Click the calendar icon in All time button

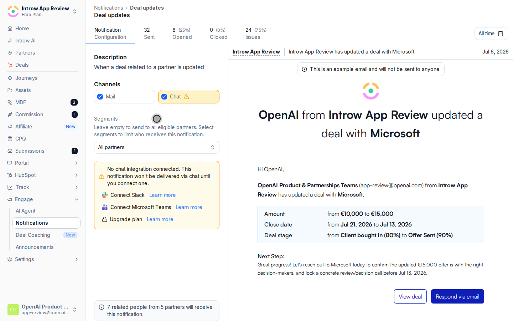(x=501, y=34)
